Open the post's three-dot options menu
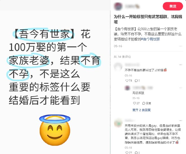 coord(181,46)
